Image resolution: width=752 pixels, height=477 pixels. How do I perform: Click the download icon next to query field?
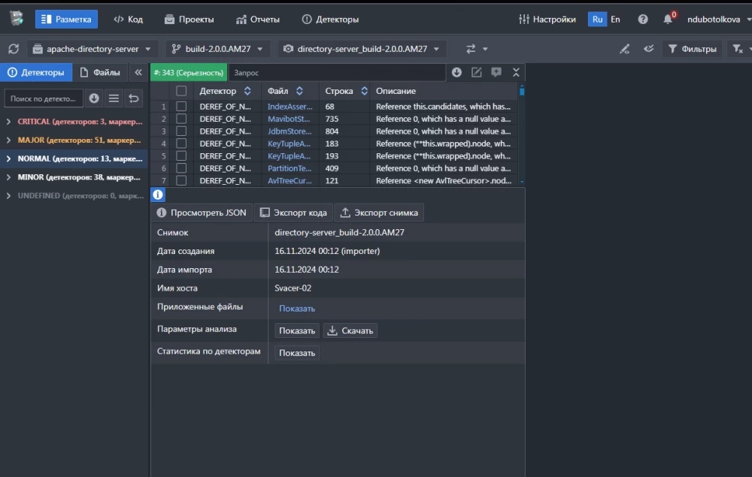coord(456,73)
